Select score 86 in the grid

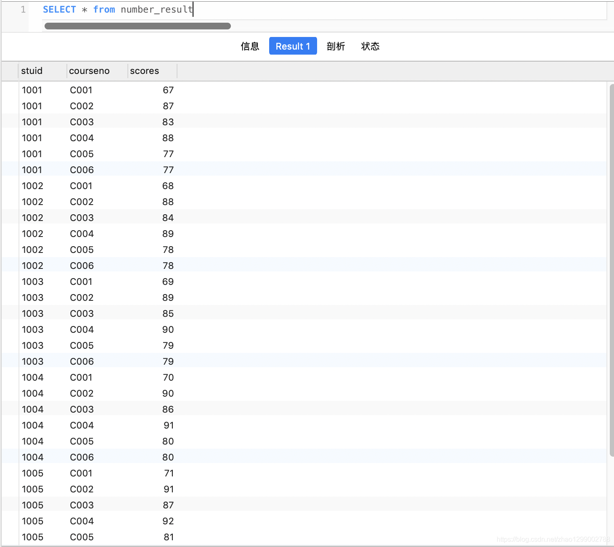point(168,410)
